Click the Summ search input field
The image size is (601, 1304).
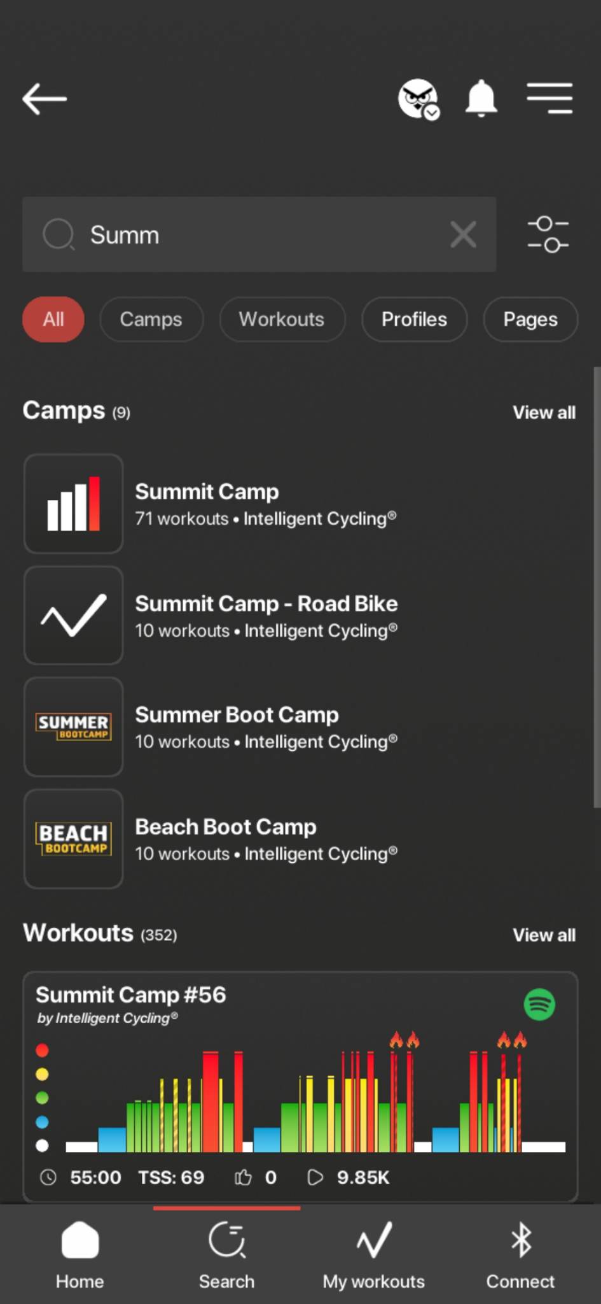[254, 234]
